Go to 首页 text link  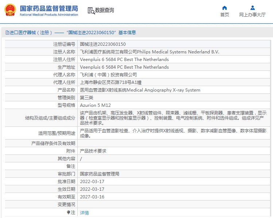tap(225, 15)
